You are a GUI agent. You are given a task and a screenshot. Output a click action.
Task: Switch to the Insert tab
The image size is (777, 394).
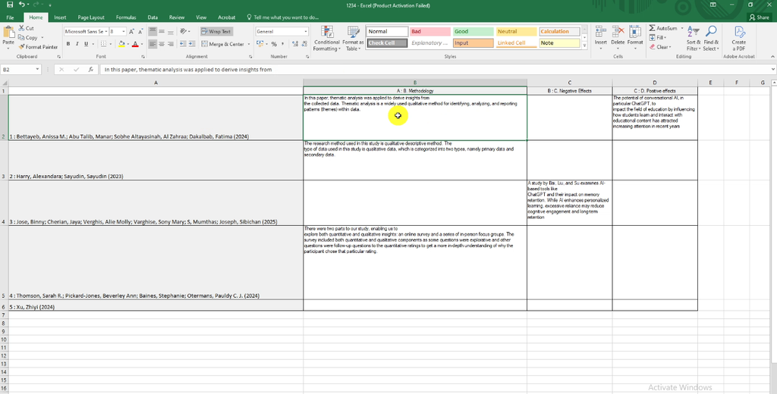click(x=60, y=17)
